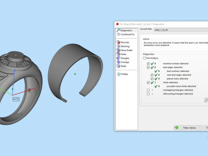Viewport: 208px width, 156px height.
Task: Toggle shells detected checkbox
Action: click(148, 82)
